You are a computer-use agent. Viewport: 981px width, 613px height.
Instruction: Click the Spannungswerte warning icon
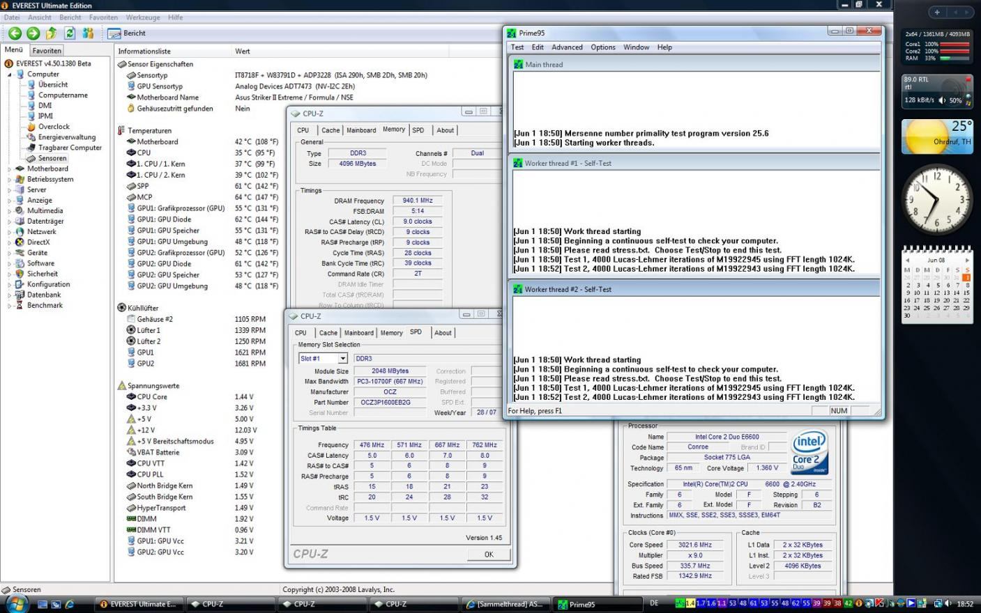coord(122,385)
